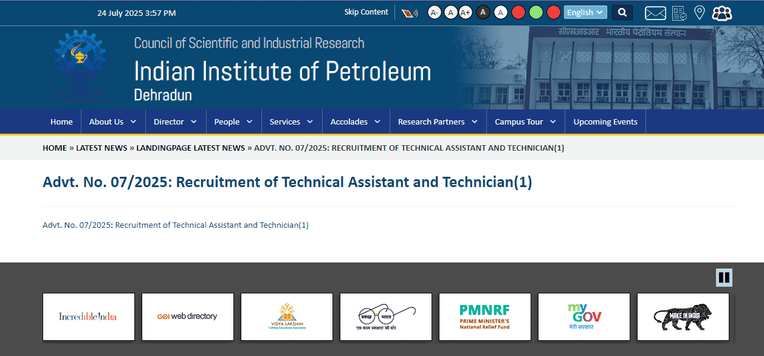Pause the logo carousel slideshow
Image resolution: width=764 pixels, height=356 pixels.
723,278
